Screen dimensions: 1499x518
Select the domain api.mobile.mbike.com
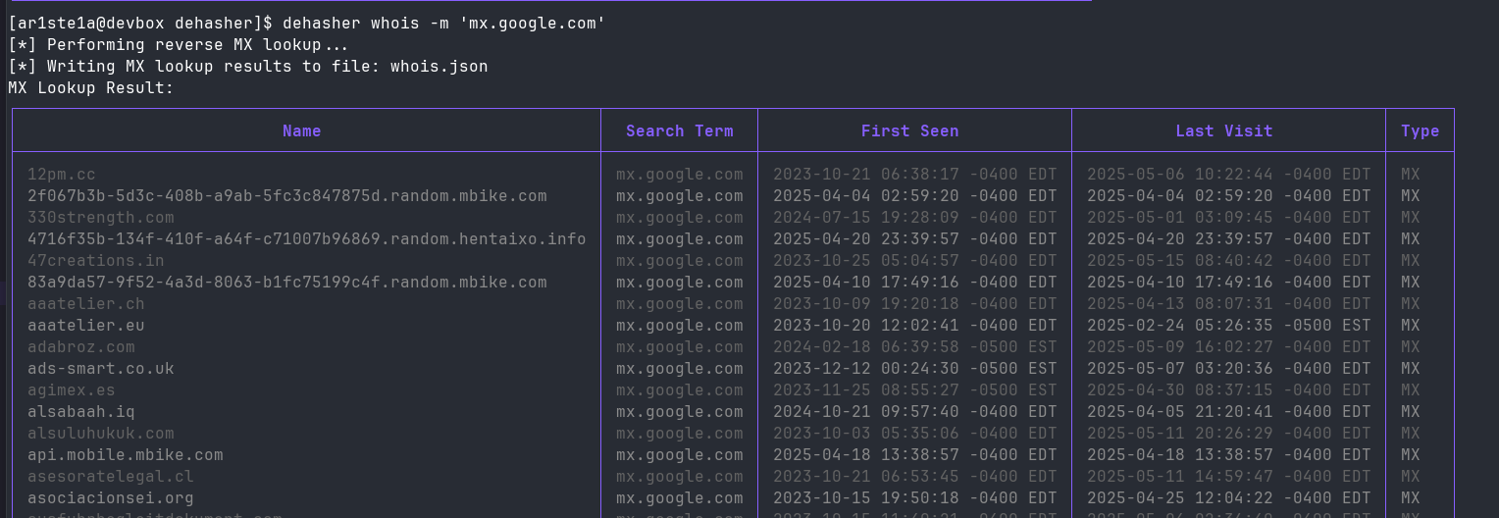coord(125,455)
